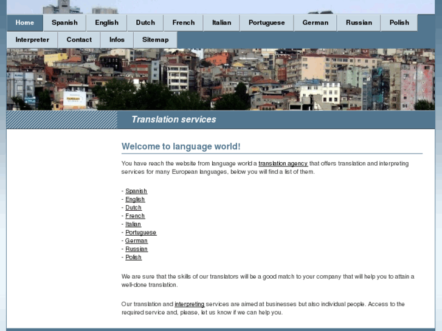Follow the Dutch link in the list
Viewport: 442px width, 331px height.
pyautogui.click(x=133, y=208)
